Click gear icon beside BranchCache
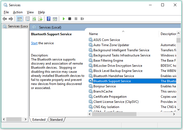The height and width of the screenshot is (130, 183). tap(90, 91)
